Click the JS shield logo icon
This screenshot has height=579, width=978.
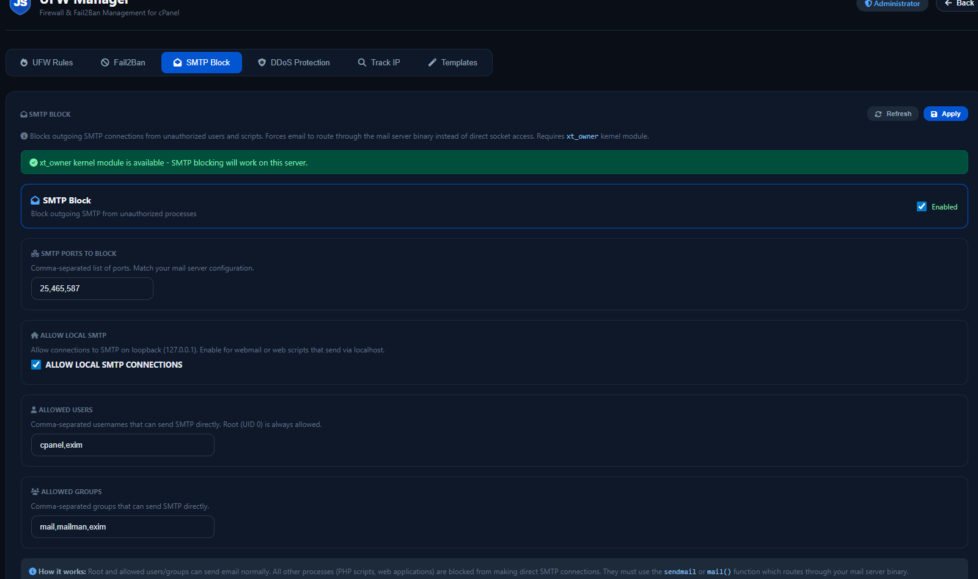pyautogui.click(x=20, y=5)
